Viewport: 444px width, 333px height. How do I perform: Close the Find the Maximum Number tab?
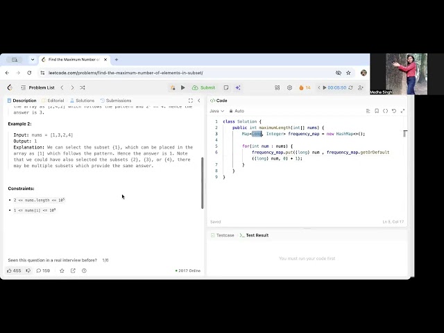pyautogui.click(x=105, y=60)
